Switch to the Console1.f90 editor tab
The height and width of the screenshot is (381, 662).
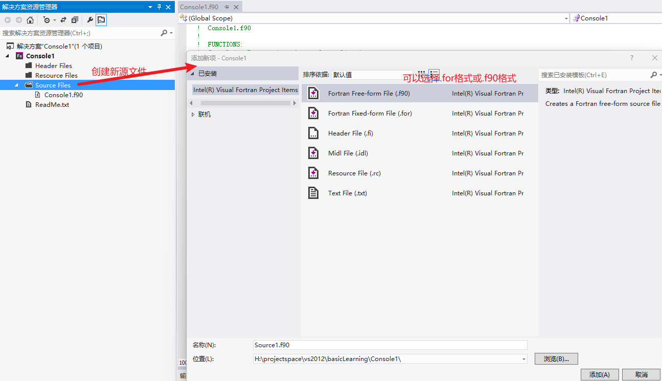click(x=199, y=7)
